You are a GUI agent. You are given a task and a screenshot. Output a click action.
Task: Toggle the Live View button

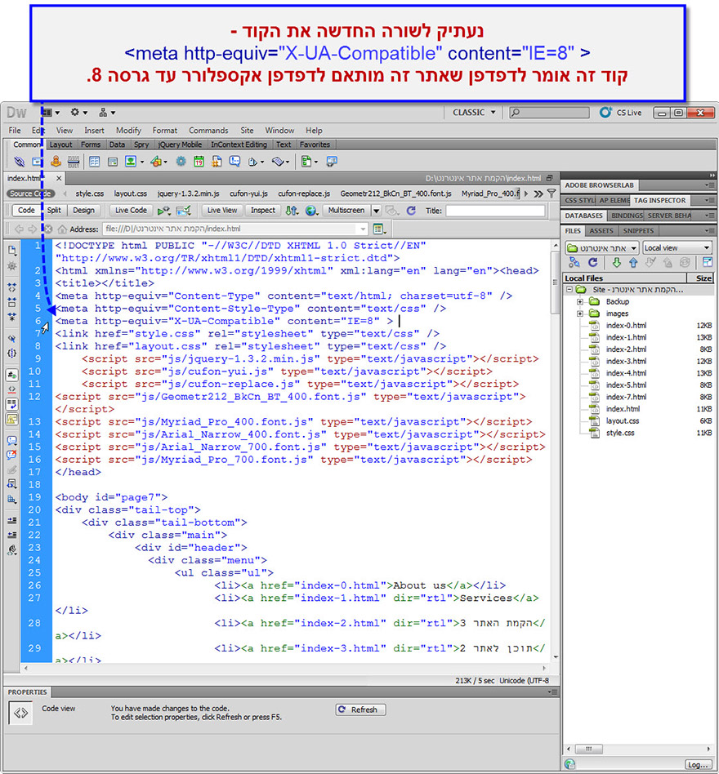221,211
